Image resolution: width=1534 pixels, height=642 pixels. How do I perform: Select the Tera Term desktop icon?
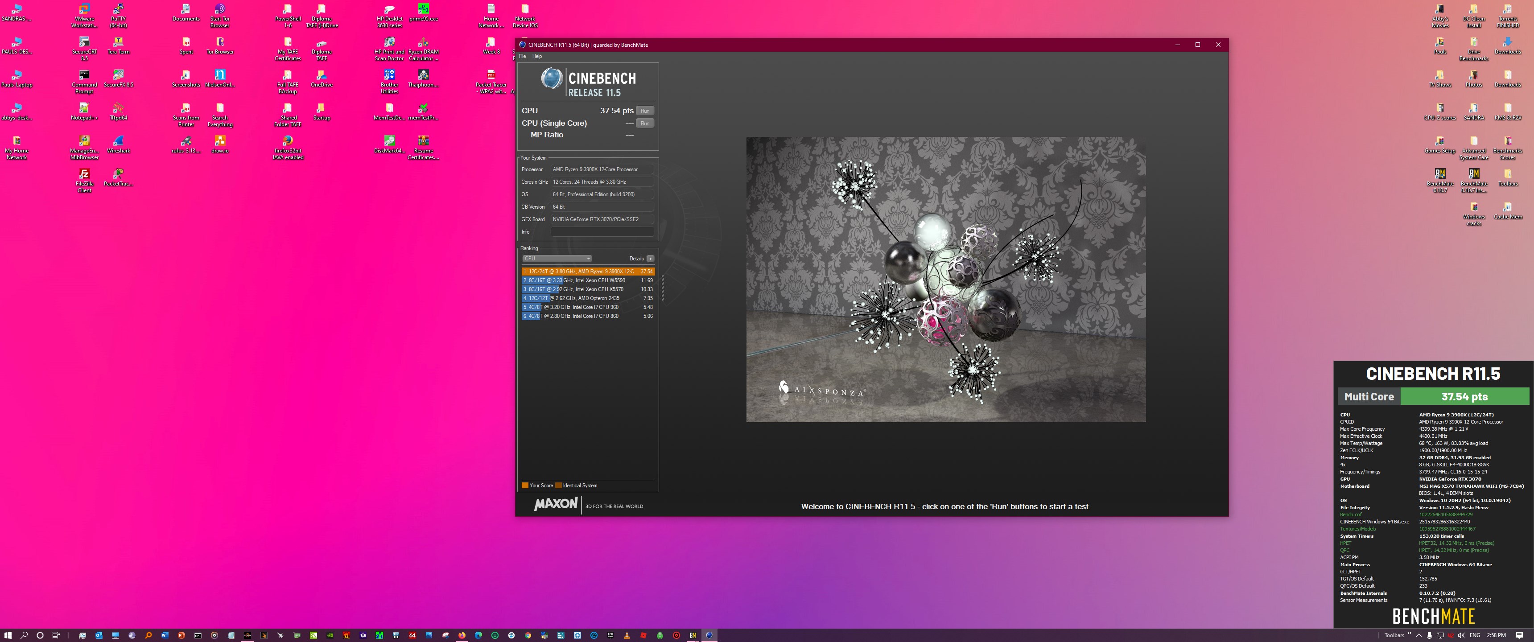119,46
